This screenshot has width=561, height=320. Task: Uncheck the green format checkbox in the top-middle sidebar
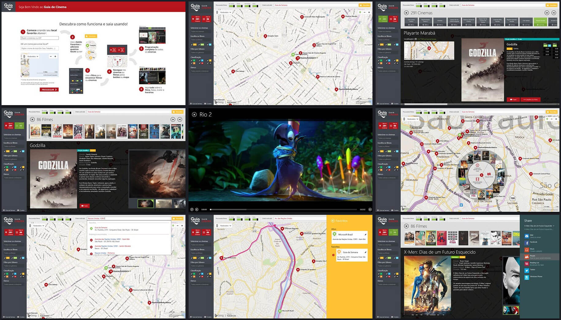[x=200, y=44]
